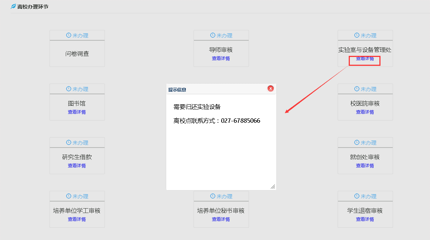Open 查看详情 under 图书馆
This screenshot has height=240, width=430.
pyautogui.click(x=77, y=112)
